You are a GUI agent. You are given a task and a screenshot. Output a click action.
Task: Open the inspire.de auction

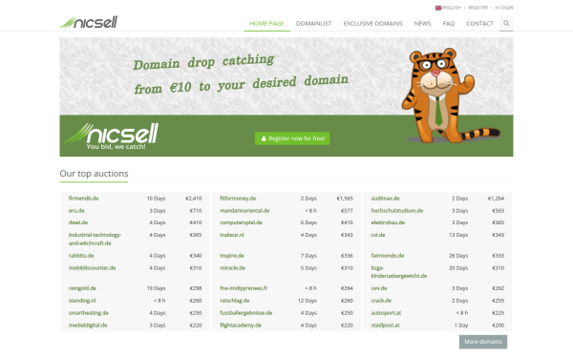pyautogui.click(x=232, y=256)
